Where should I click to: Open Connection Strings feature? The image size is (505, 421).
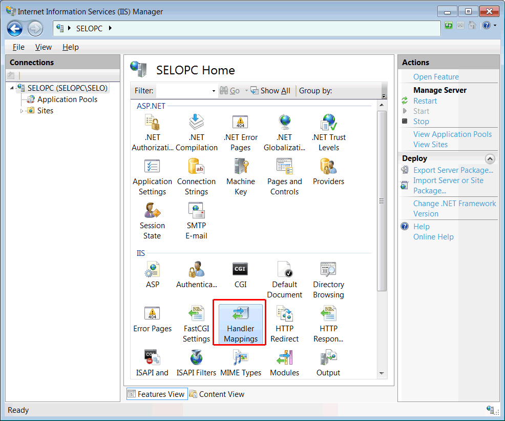click(x=197, y=176)
